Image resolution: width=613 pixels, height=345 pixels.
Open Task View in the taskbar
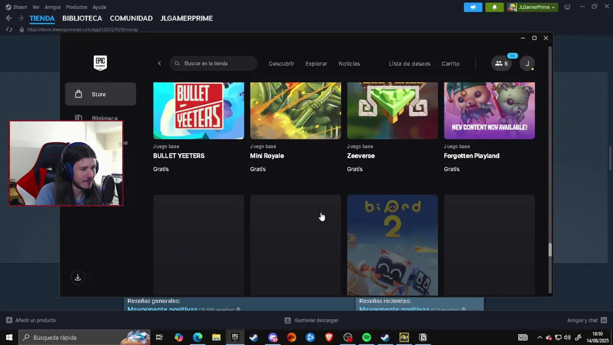coord(159,337)
